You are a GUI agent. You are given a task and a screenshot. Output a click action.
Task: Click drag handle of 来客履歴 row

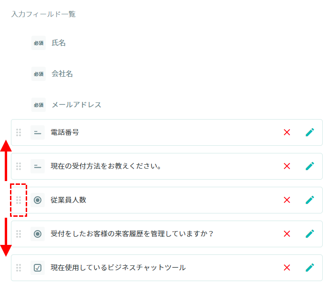(x=19, y=234)
